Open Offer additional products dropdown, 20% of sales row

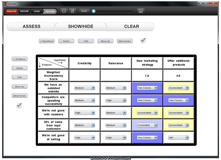pos(178,125)
